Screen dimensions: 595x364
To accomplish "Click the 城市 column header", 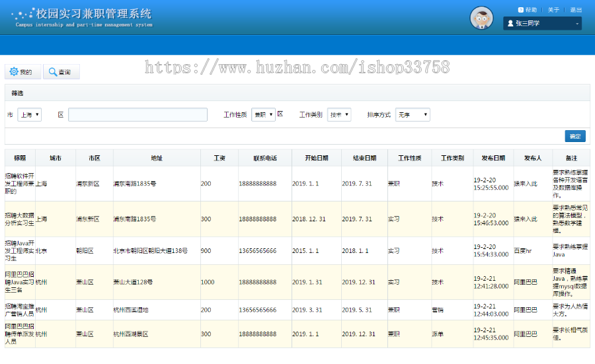I will pos(56,158).
